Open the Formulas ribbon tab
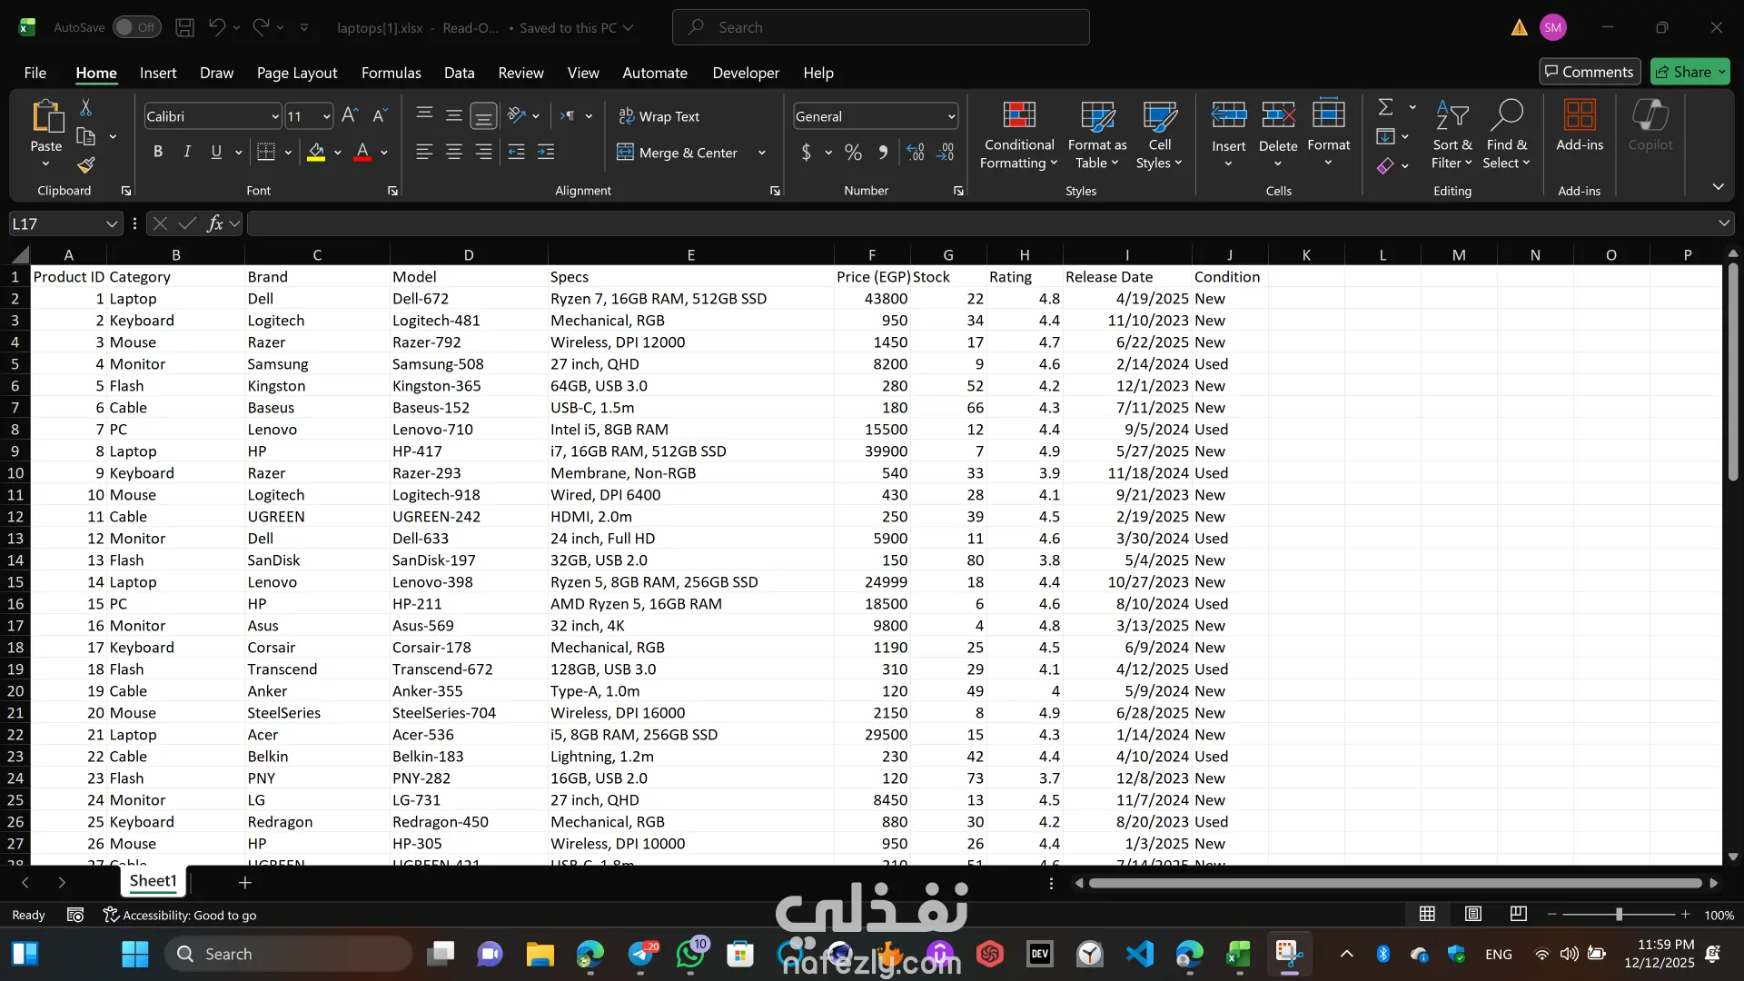This screenshot has width=1744, height=981. tap(391, 73)
